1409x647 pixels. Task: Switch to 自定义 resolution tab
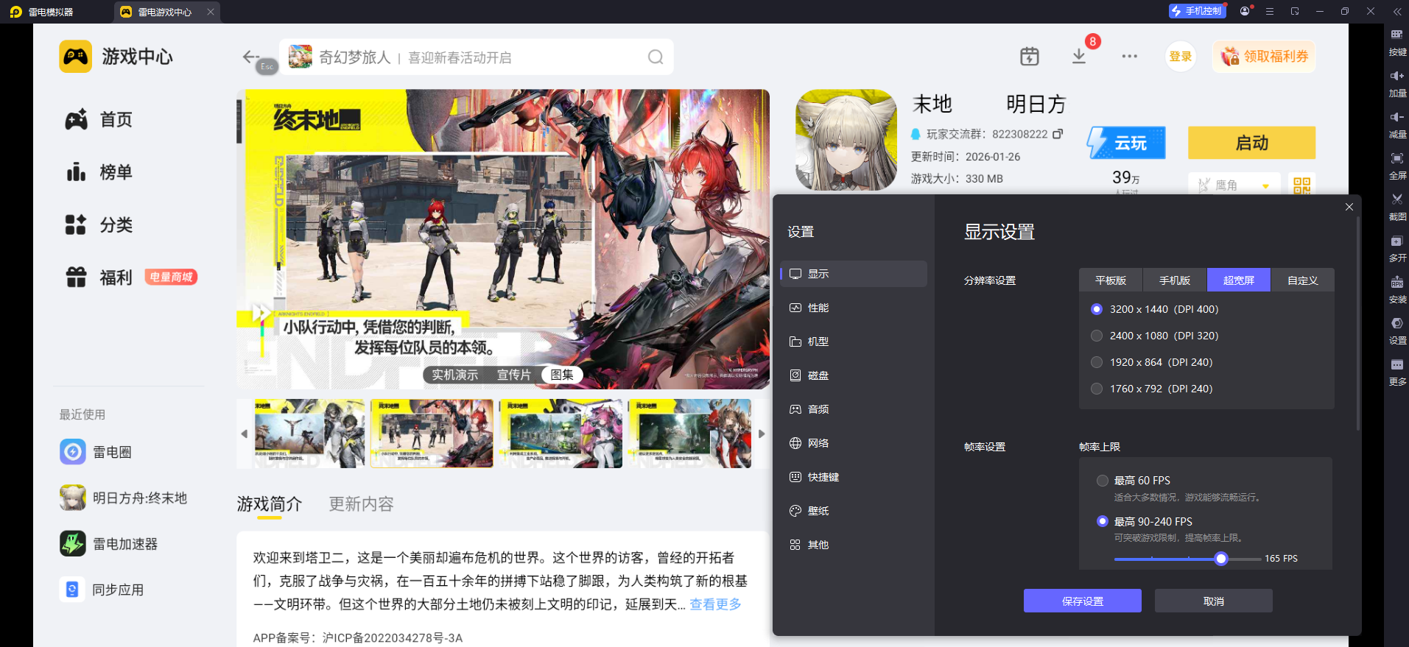[1303, 280]
